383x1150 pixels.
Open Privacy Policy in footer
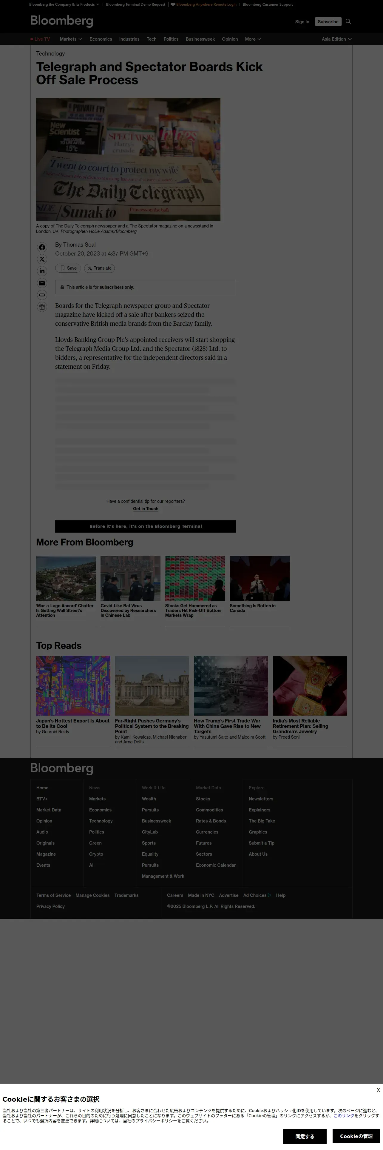[x=50, y=906]
